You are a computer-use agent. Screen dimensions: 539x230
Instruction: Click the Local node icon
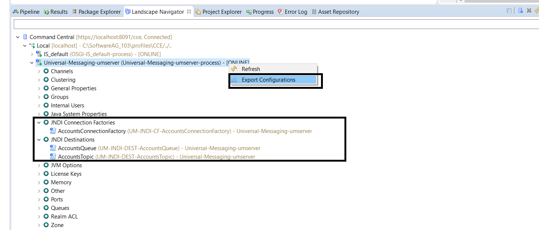click(x=32, y=46)
